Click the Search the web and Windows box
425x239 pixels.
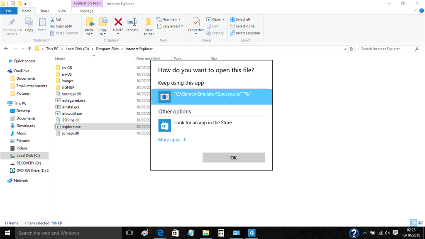point(68,233)
